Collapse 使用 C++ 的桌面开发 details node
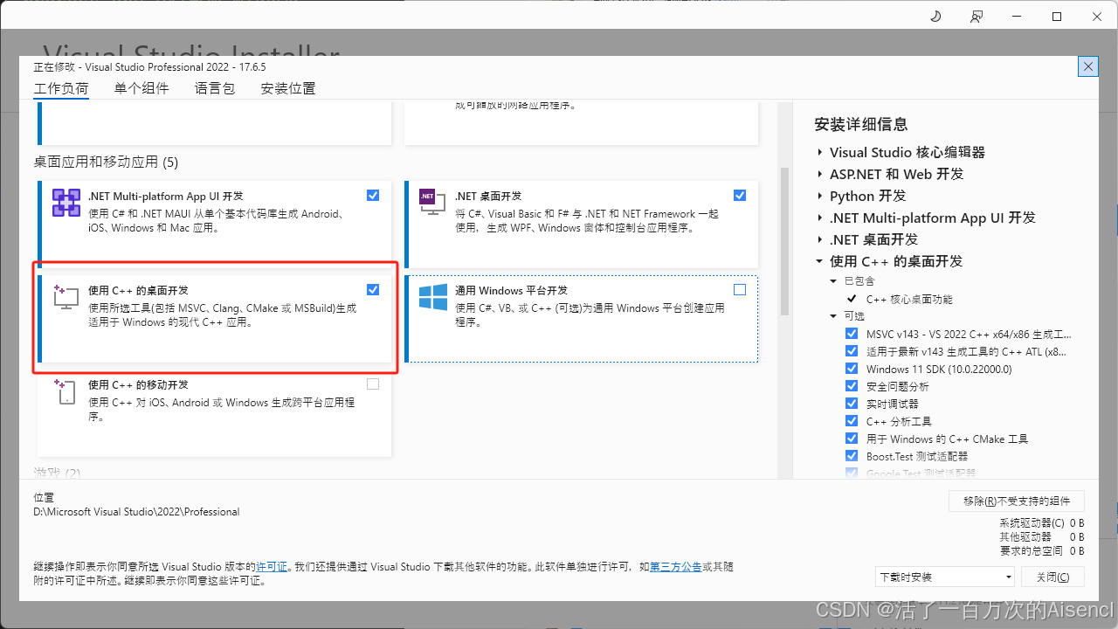The width and height of the screenshot is (1118, 629). 820,261
